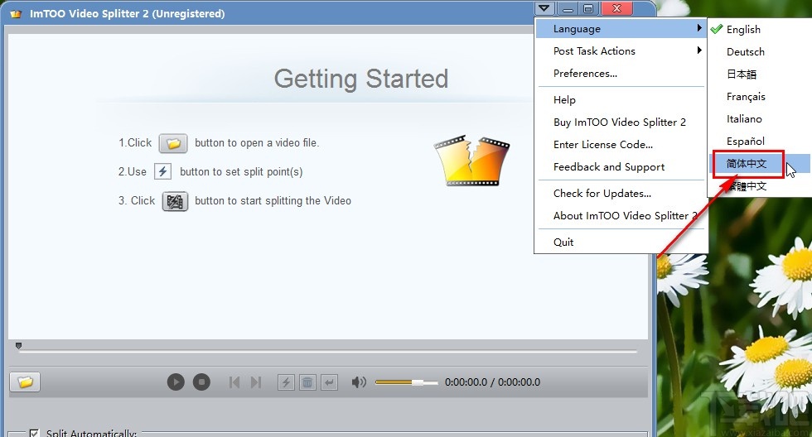Click the open video file folder button

click(25, 382)
